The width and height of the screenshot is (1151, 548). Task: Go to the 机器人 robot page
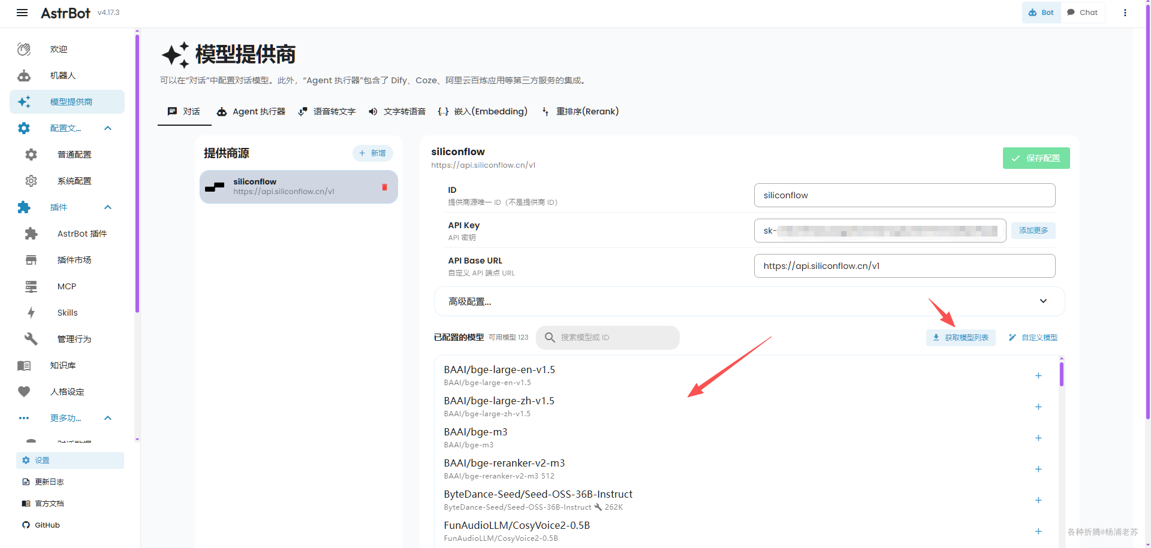pyautogui.click(x=67, y=75)
